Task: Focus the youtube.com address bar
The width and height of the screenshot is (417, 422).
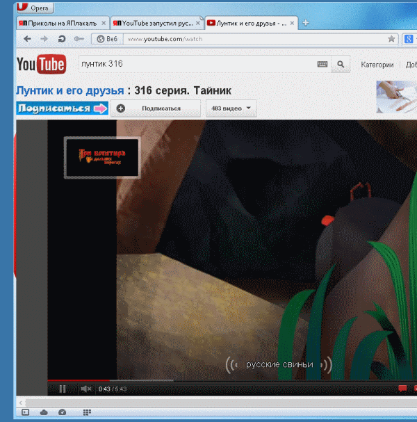Action: (x=254, y=39)
